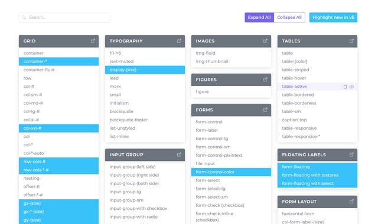The image size is (375, 224).
Task: Collapse the IMAGES panel header
Action: point(231,41)
